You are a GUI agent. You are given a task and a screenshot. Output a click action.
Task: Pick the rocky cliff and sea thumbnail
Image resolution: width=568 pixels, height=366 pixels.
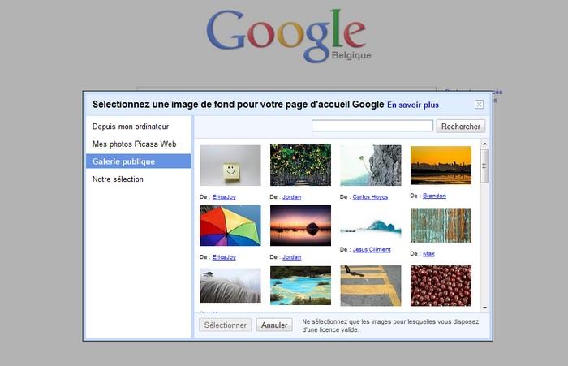(371, 165)
